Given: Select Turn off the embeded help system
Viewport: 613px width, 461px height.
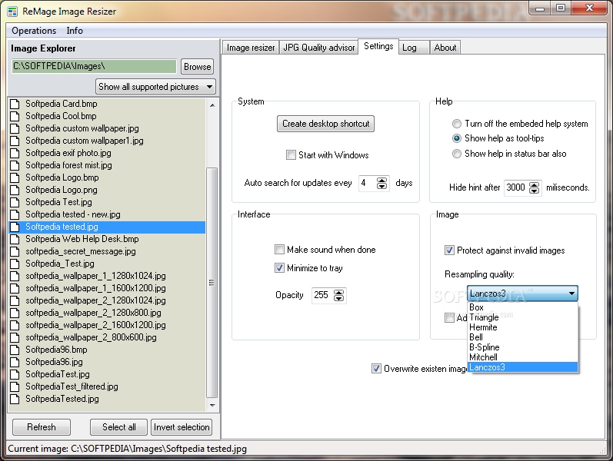Looking at the screenshot, I should 457,124.
